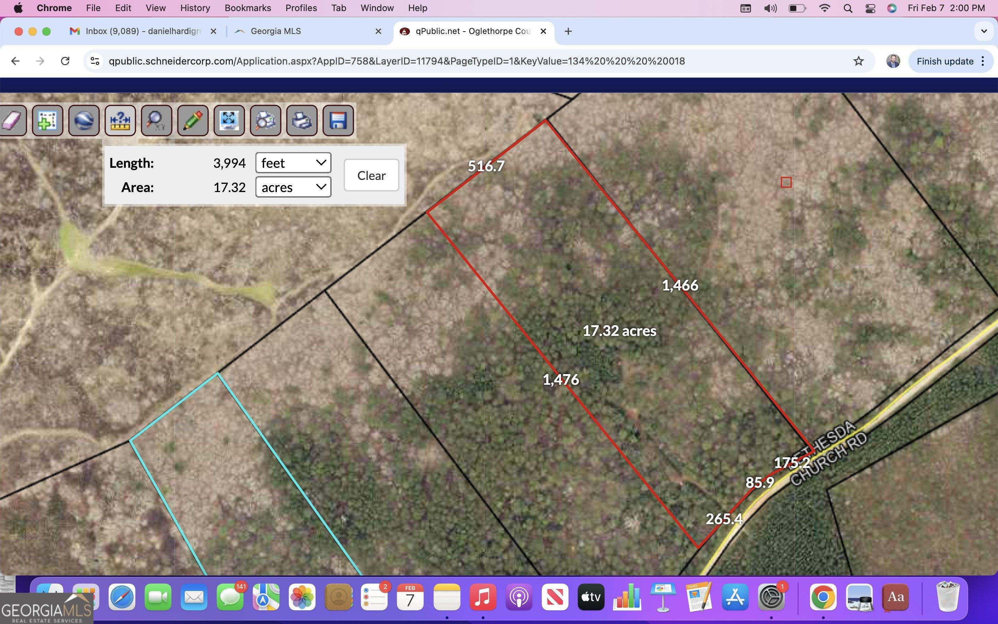Open the acres area units dropdown
The image size is (998, 624).
(x=293, y=187)
